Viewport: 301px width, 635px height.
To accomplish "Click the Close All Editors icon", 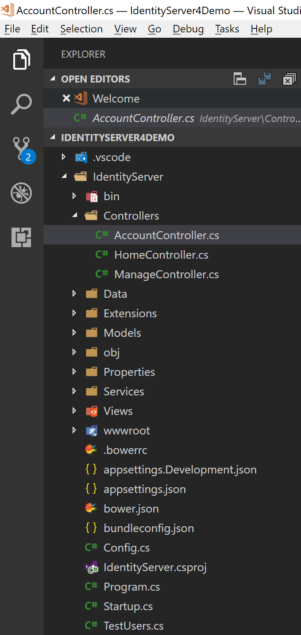I will [289, 79].
